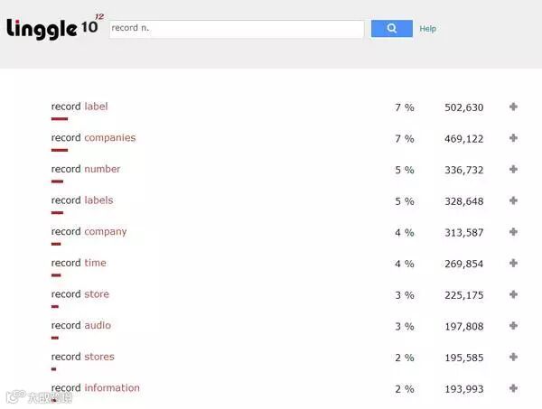The image size is (542, 409).
Task: Open the Help link
Action: (x=427, y=29)
